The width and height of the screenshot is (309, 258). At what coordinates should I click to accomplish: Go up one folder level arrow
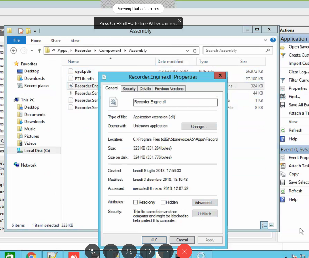point(39,51)
